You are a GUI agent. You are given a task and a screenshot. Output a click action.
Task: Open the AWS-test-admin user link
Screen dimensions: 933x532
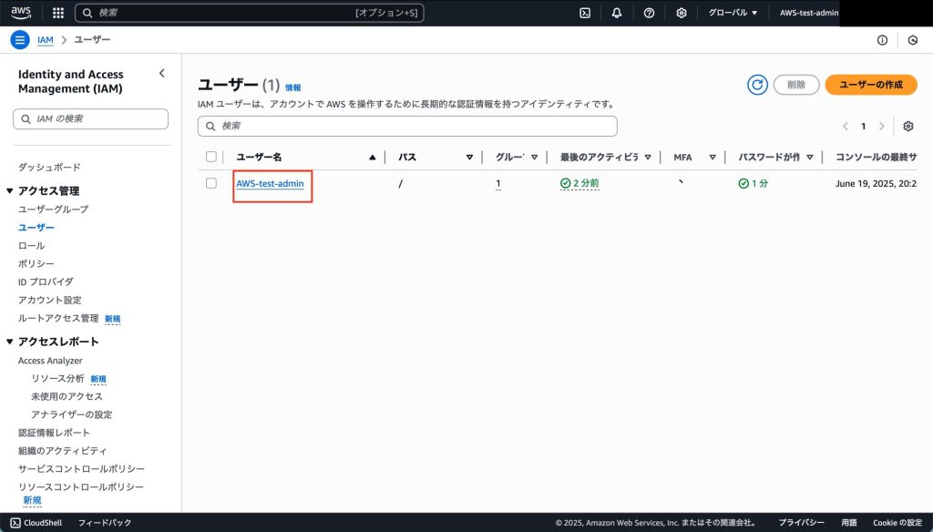click(270, 183)
